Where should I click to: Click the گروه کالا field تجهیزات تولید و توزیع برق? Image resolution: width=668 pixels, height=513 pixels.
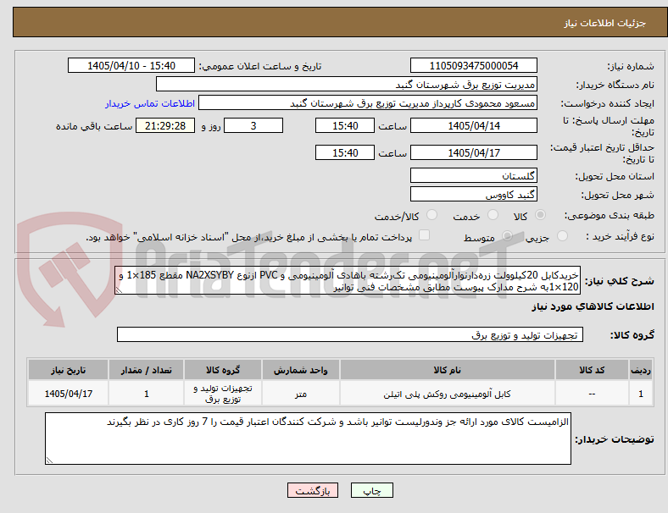point(350,334)
